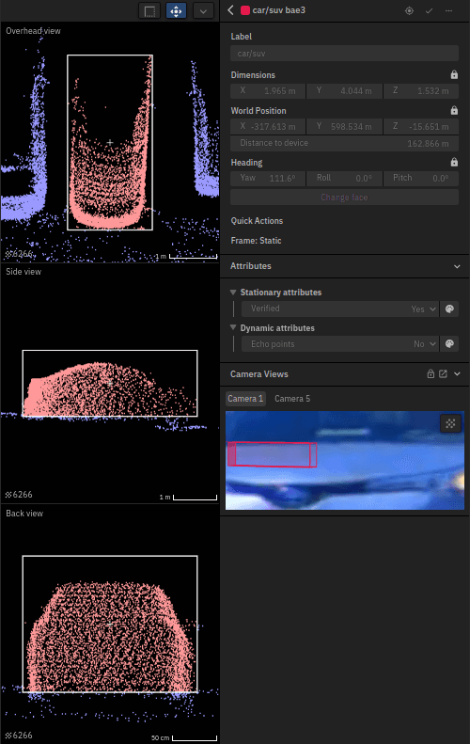Edit the Y dimension 4.044 m
The width and height of the screenshot is (470, 744).
click(x=344, y=90)
